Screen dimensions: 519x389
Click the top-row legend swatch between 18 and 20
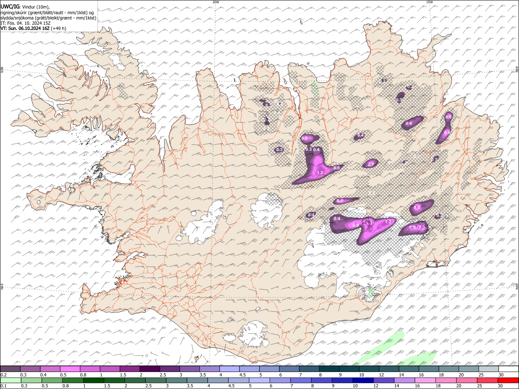tap(449, 369)
